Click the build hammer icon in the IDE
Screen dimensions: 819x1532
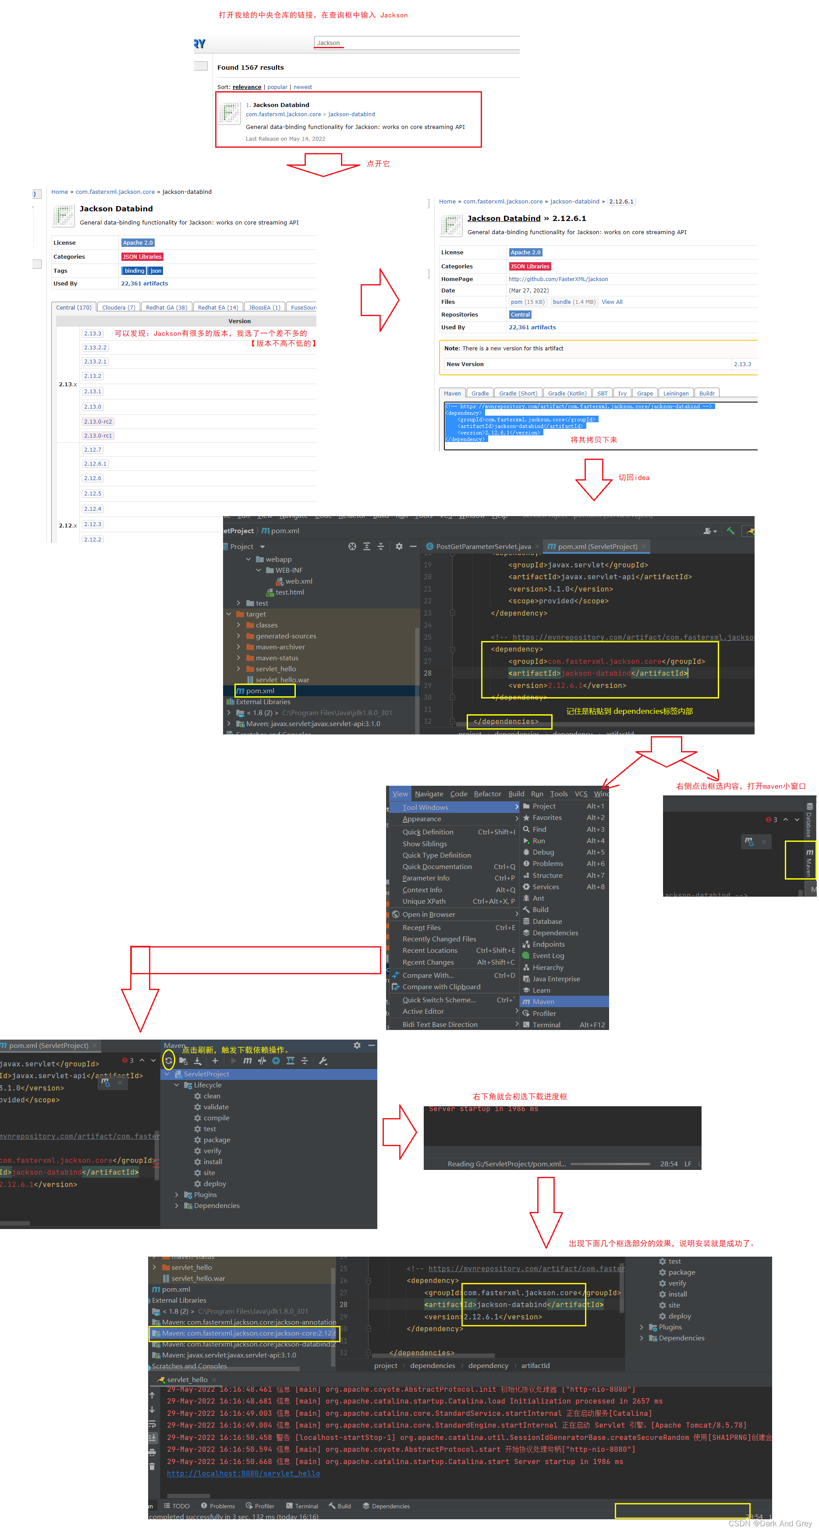coord(730,531)
